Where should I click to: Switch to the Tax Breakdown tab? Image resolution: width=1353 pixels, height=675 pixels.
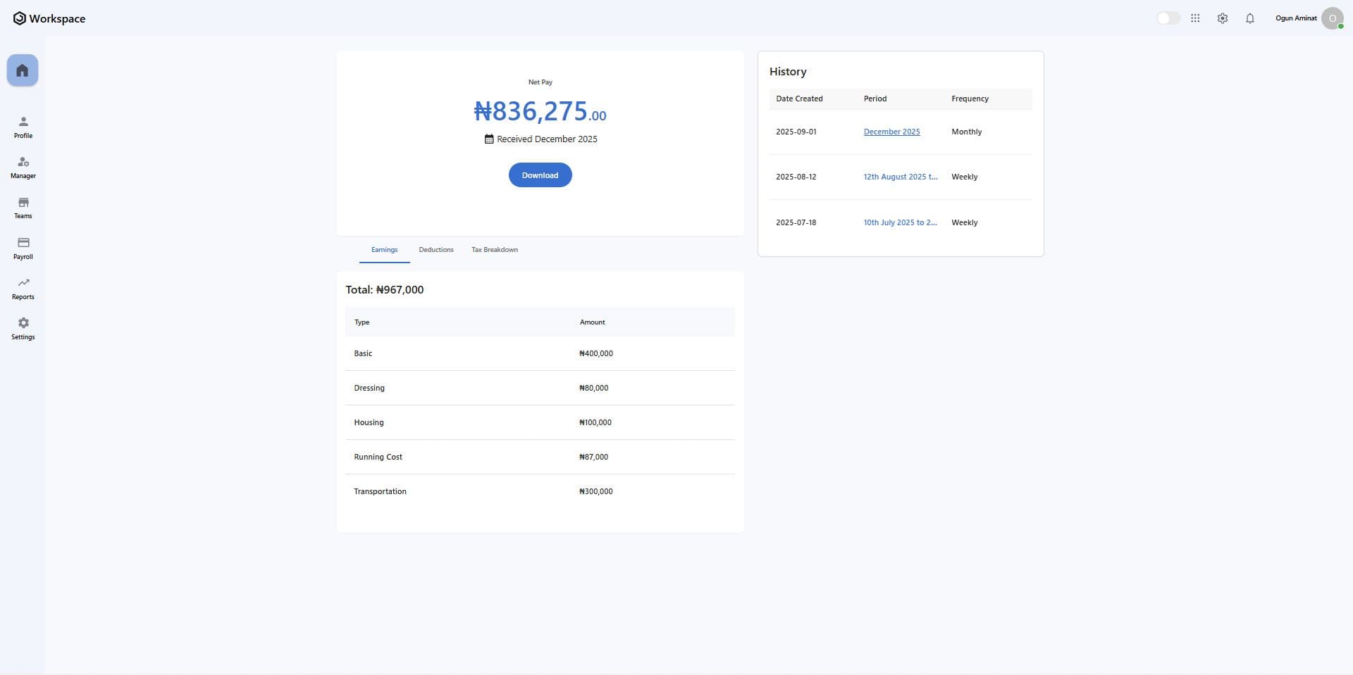click(495, 250)
